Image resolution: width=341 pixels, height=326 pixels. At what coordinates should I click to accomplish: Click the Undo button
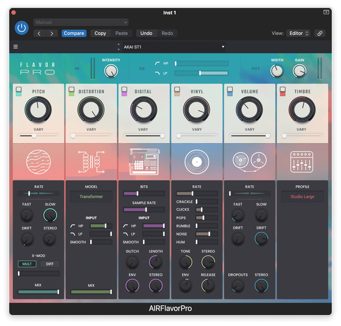click(x=146, y=34)
